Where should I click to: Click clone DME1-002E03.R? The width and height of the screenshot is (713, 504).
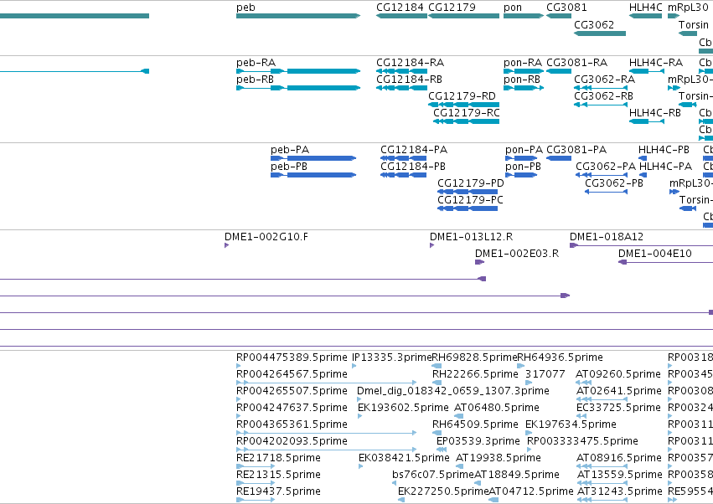click(x=480, y=262)
